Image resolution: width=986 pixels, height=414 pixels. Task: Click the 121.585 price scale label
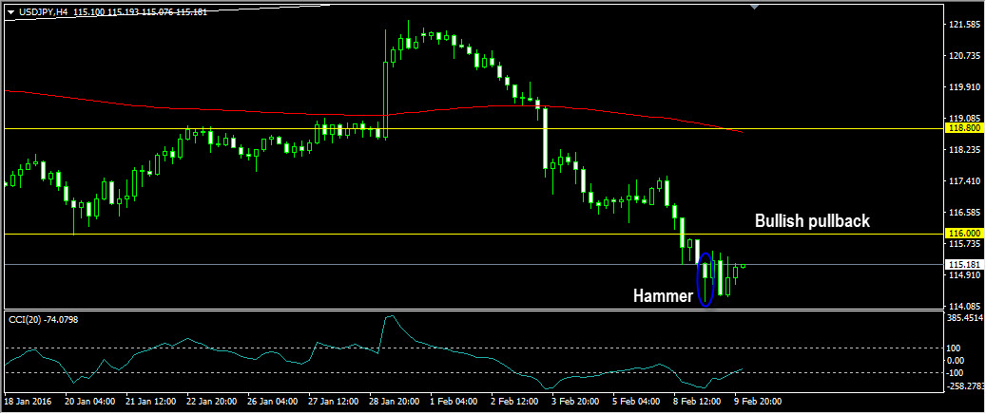962,25
